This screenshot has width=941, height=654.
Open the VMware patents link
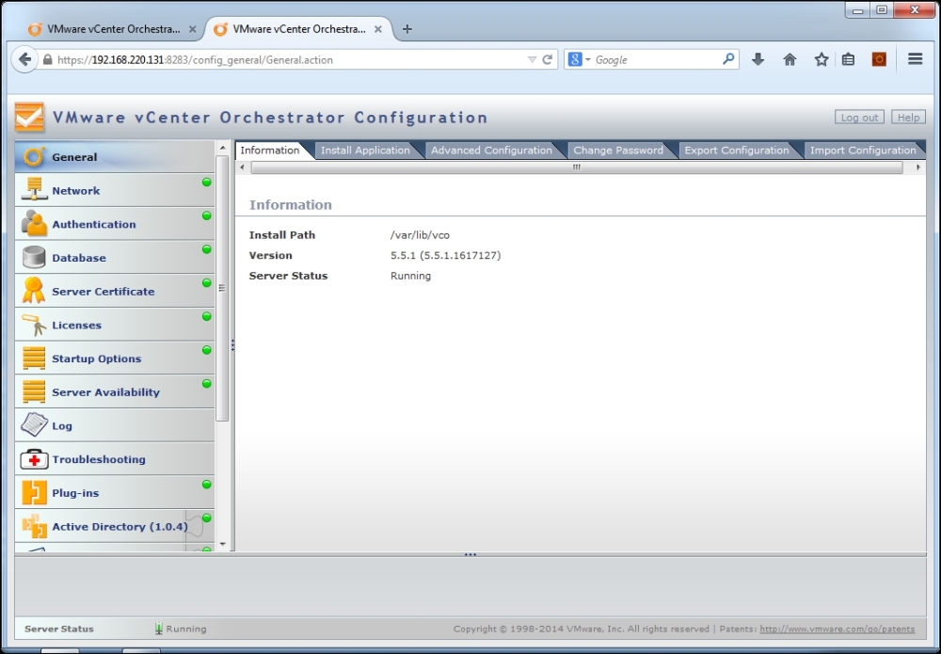pos(837,629)
